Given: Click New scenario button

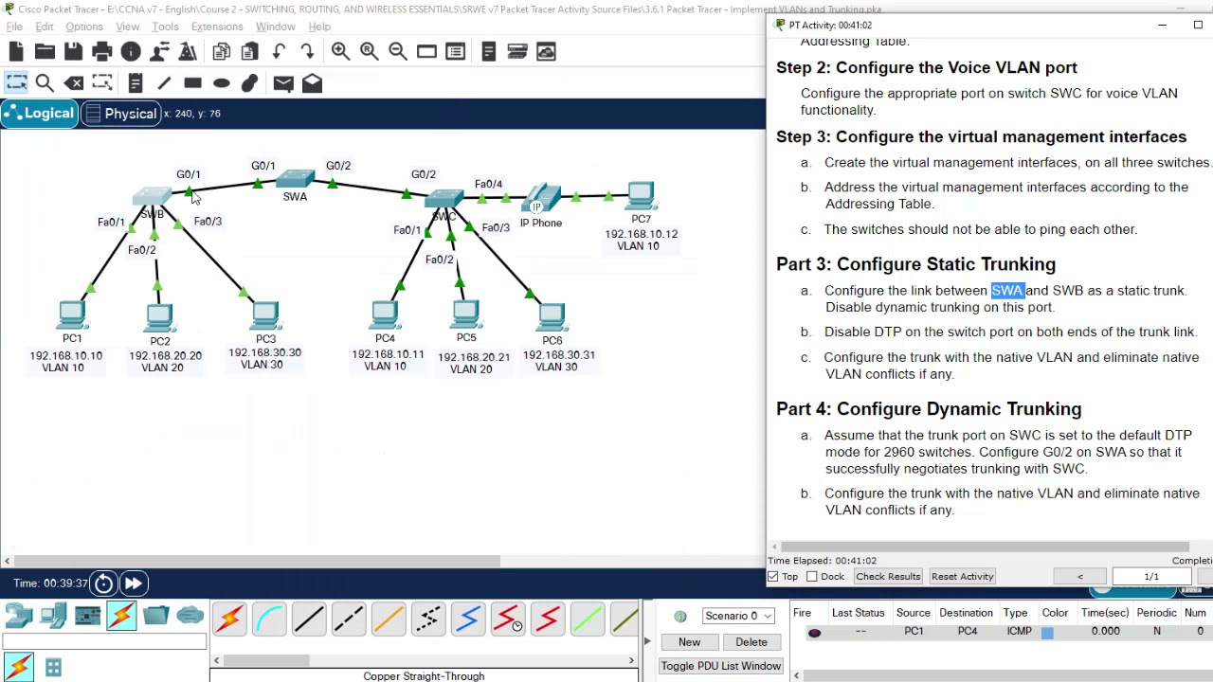Looking at the screenshot, I should pyautogui.click(x=689, y=642).
